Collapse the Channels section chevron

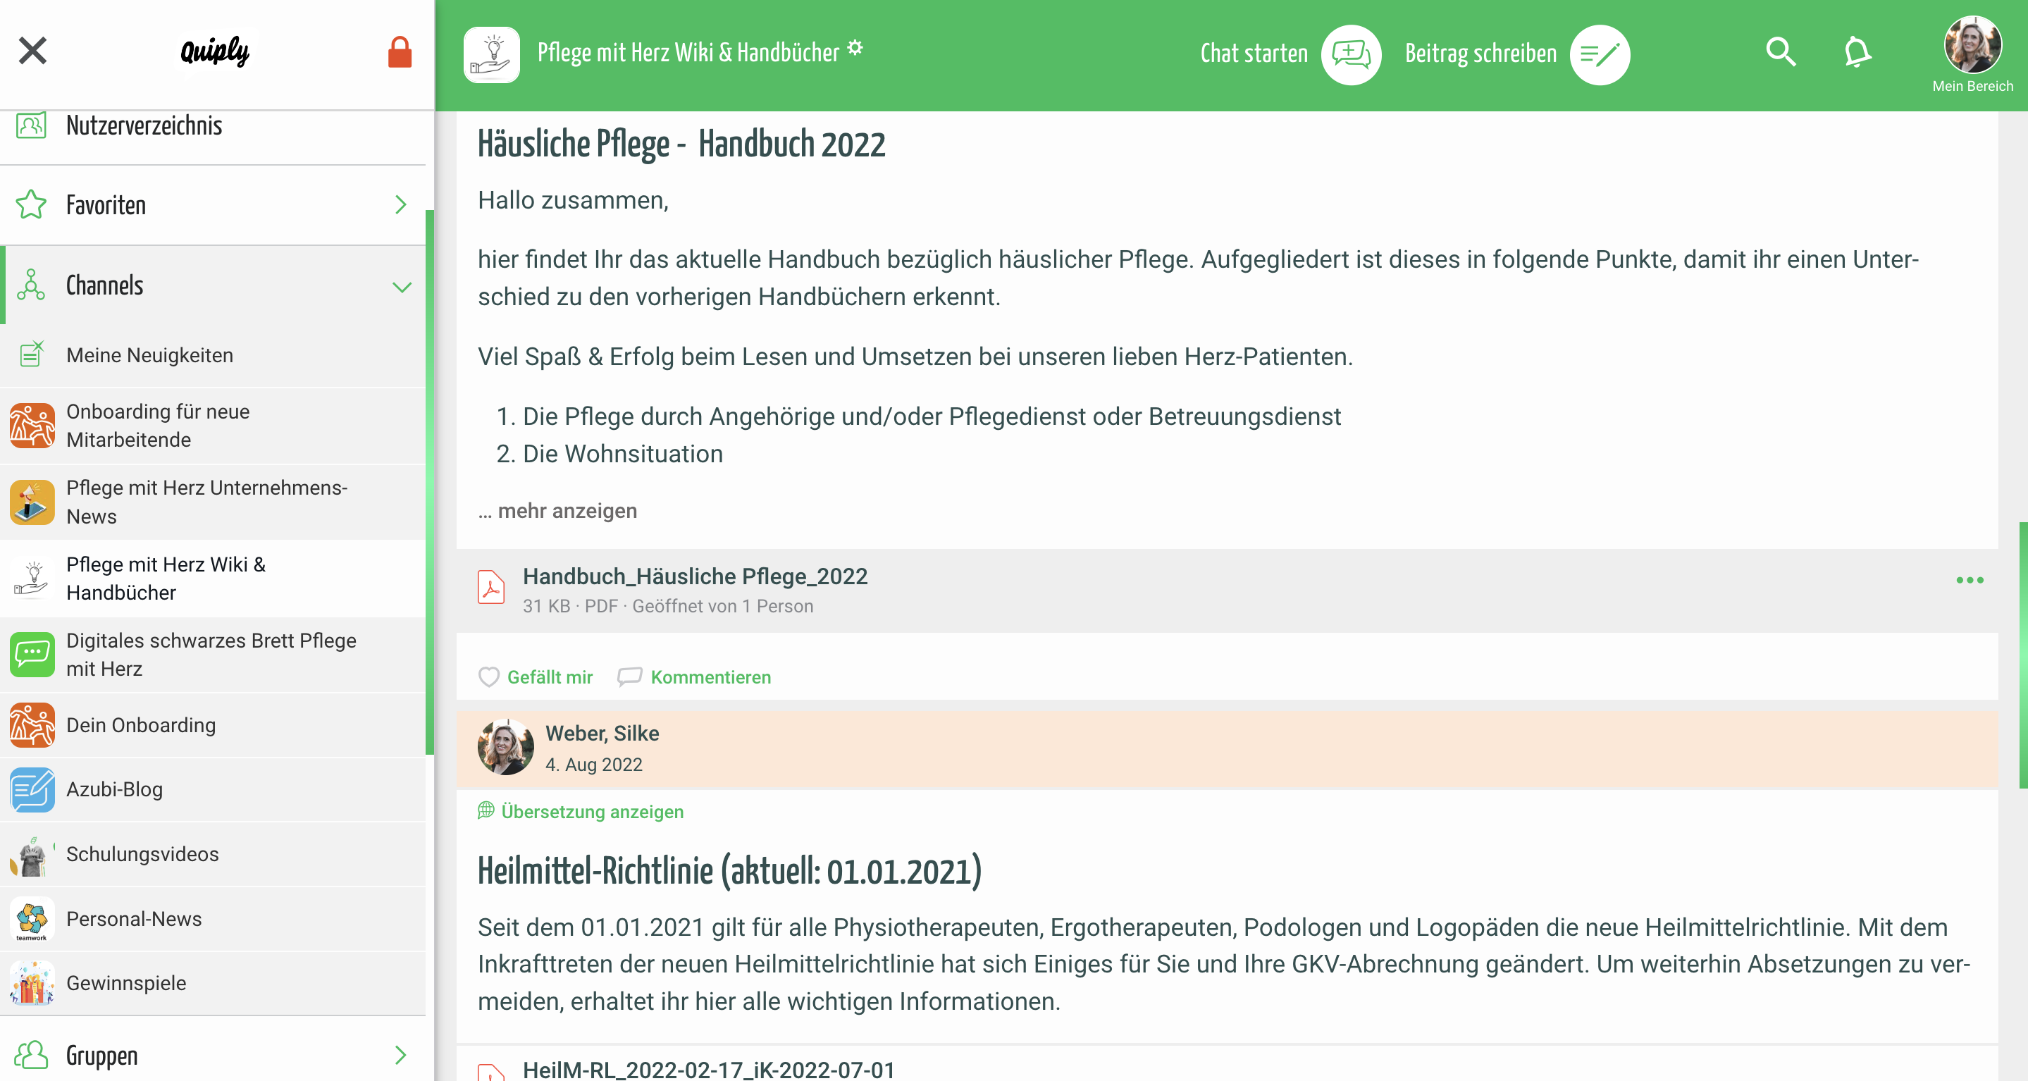[x=402, y=287]
